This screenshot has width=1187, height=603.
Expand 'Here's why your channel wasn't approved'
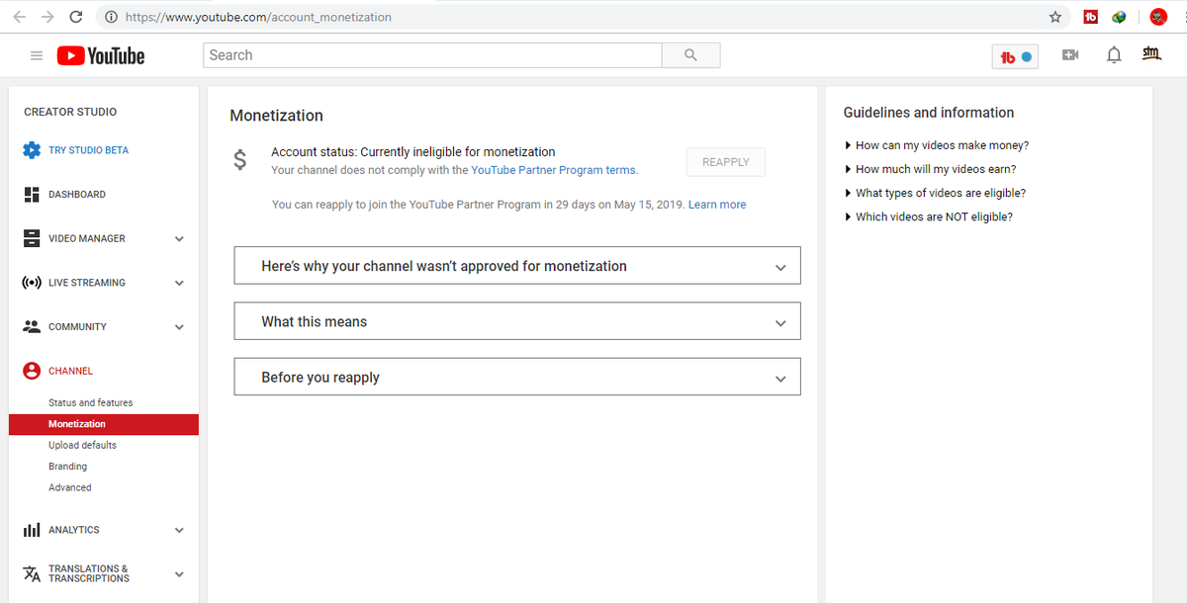[x=517, y=266]
